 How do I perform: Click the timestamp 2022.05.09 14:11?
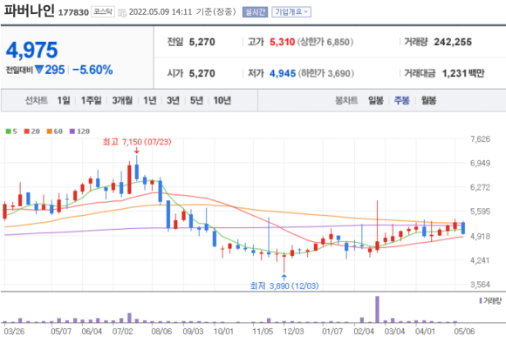161,12
